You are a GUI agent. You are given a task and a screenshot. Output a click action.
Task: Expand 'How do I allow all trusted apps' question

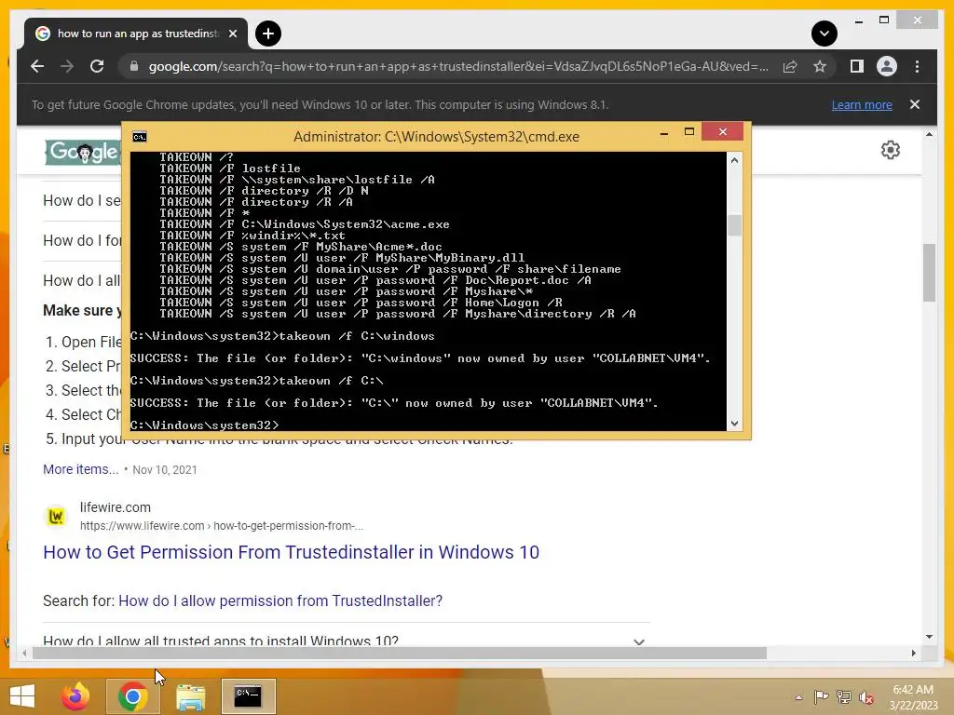coord(346,641)
